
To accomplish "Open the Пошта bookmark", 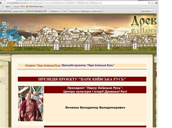I will tap(15, 6).
